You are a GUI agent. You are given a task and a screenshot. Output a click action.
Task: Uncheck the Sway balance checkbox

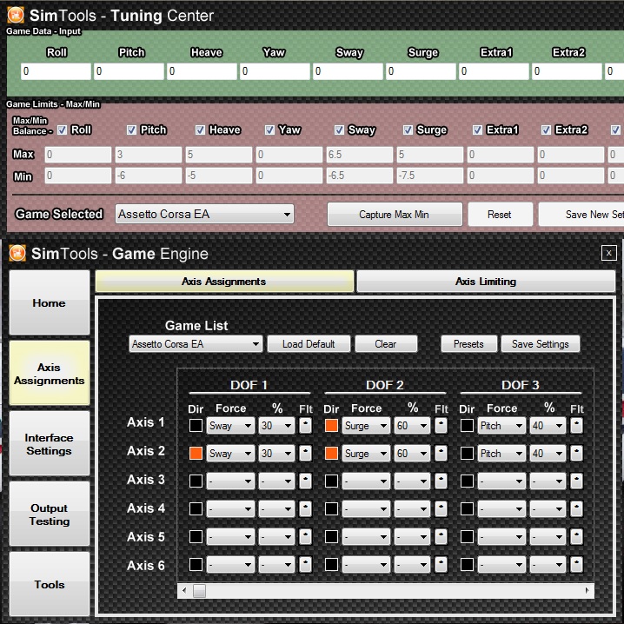(339, 130)
